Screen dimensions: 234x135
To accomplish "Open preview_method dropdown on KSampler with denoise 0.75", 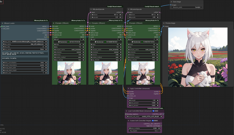I will [143, 57].
